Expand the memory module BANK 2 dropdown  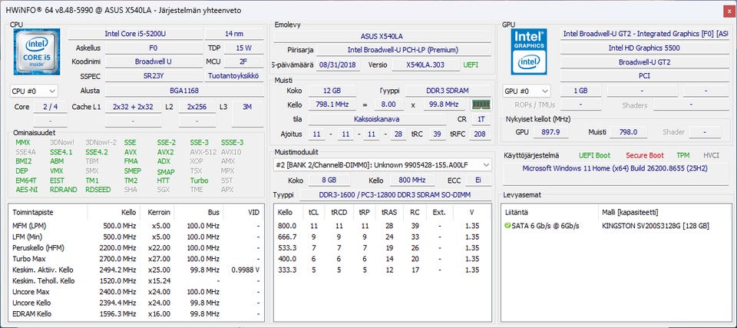(382, 165)
